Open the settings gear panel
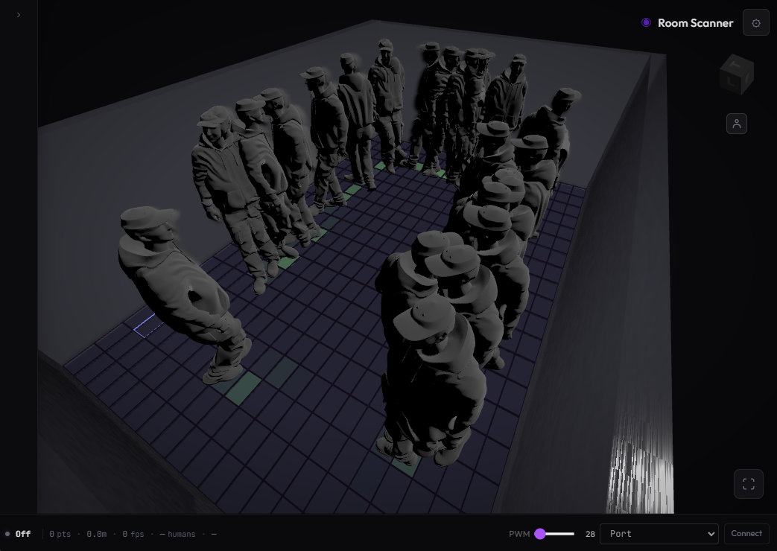The width and height of the screenshot is (777, 551). coord(755,22)
